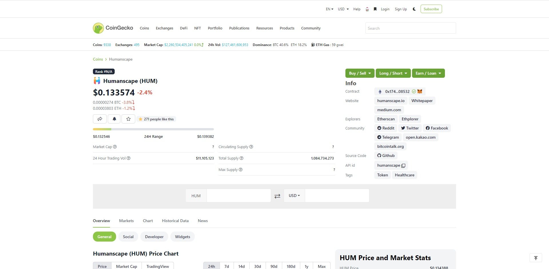Copy the humanscape API id
The height and width of the screenshot is (269, 549).
pyautogui.click(x=403, y=166)
